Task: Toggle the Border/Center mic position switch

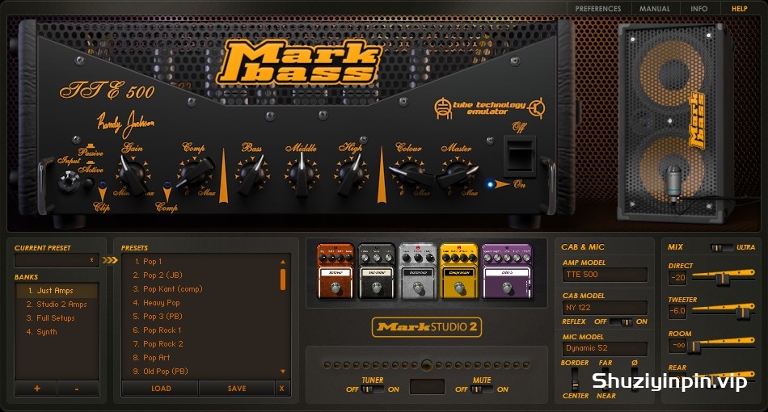Action: pos(575,379)
